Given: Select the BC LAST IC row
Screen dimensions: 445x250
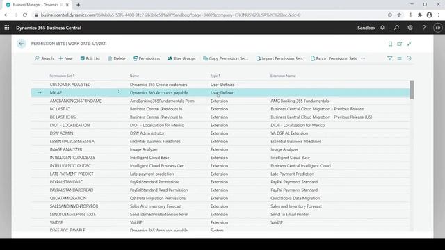Looking at the screenshot, I should point(220,109).
